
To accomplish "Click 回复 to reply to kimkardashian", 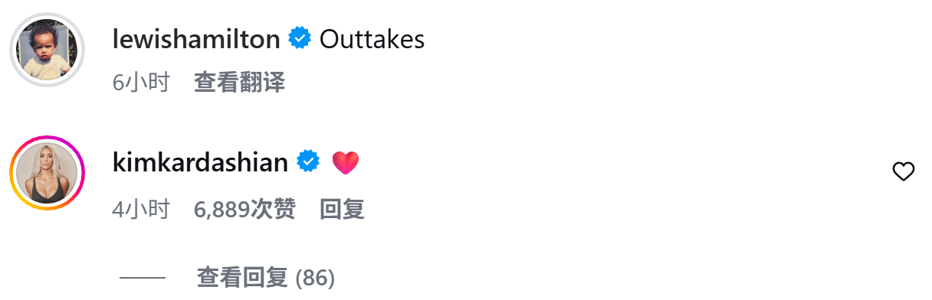I will coord(342,209).
